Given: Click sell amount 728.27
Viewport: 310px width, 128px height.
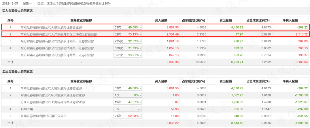Looking at the screenshot, I should pyautogui.click(x=239, y=41).
